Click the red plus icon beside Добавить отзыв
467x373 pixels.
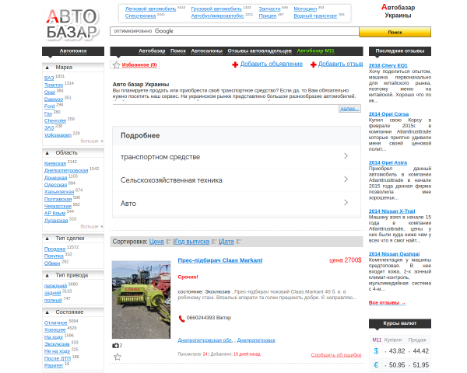(x=314, y=64)
